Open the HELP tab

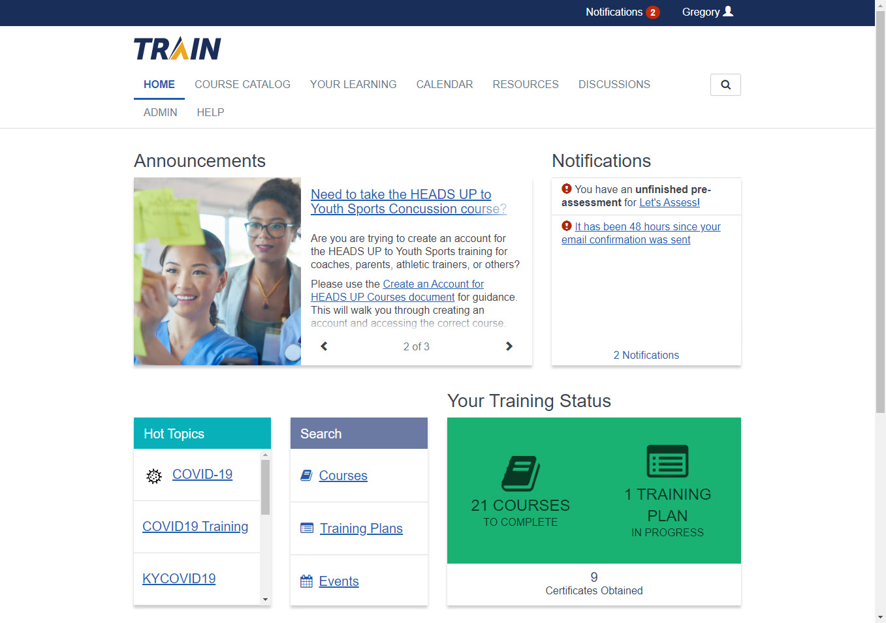[x=210, y=113]
